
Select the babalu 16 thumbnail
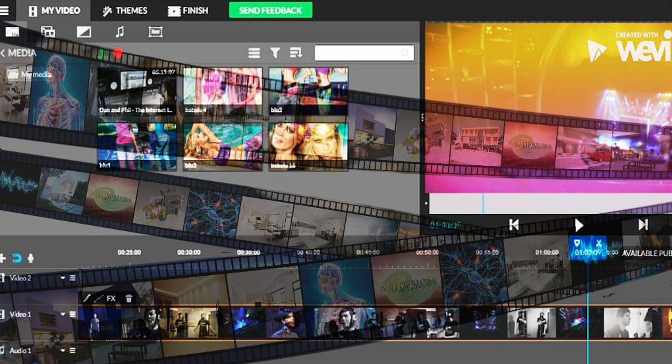(308, 147)
